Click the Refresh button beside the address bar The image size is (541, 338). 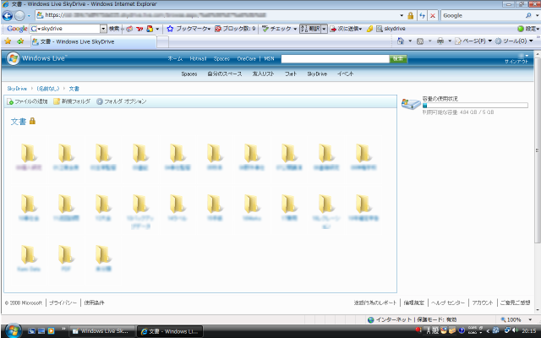tap(422, 15)
